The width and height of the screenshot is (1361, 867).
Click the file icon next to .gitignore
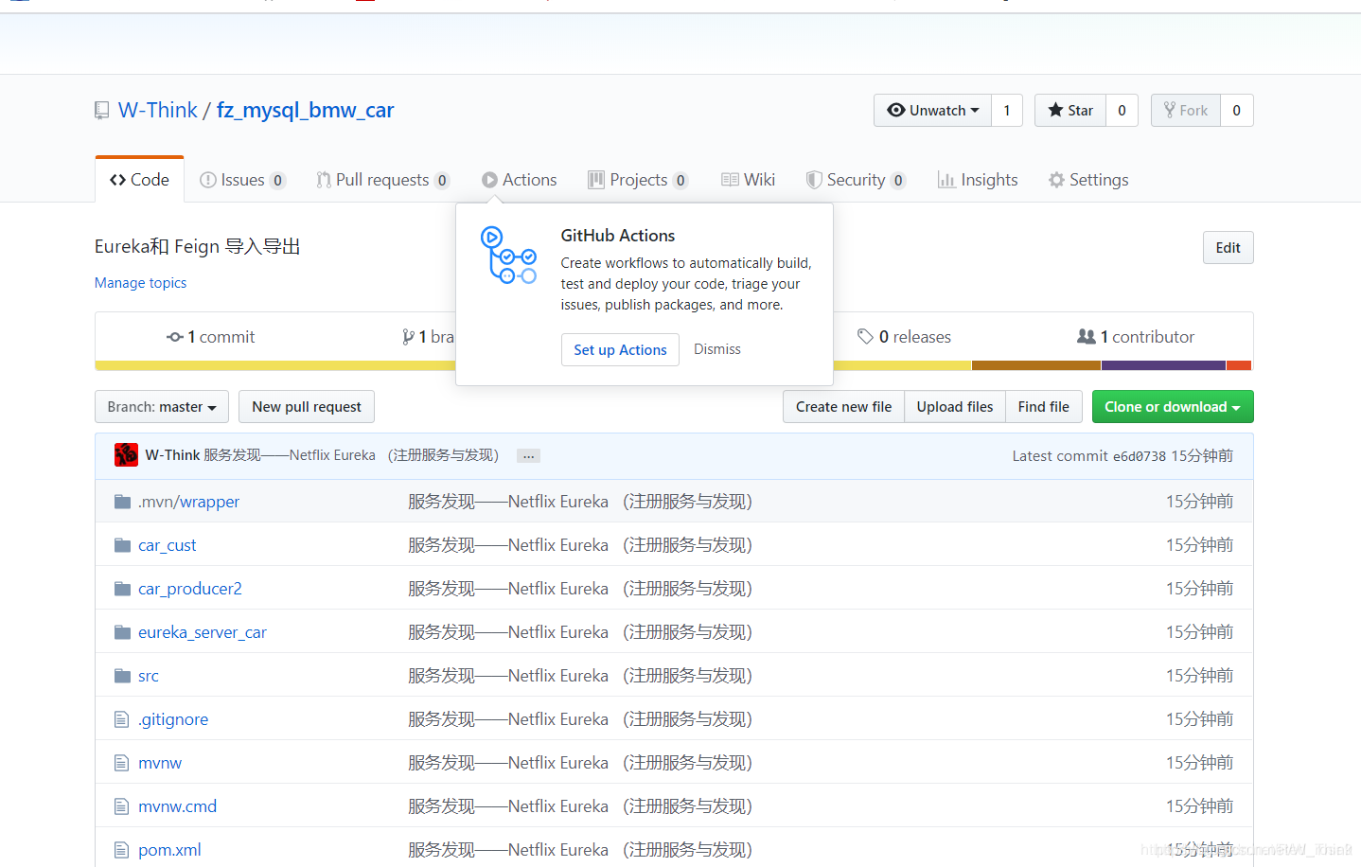[x=121, y=719]
